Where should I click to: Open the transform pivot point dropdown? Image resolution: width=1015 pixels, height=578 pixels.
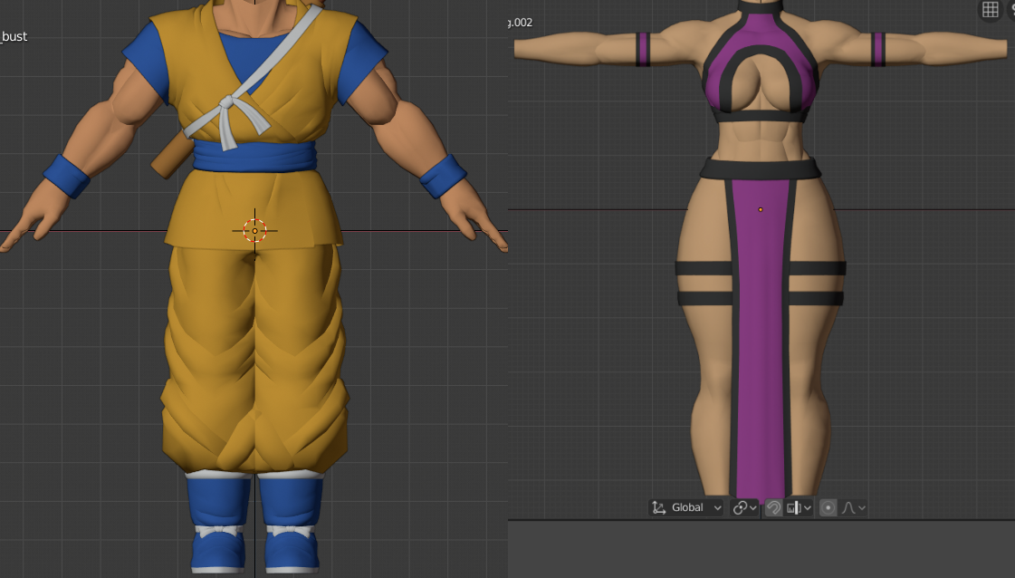coord(744,507)
